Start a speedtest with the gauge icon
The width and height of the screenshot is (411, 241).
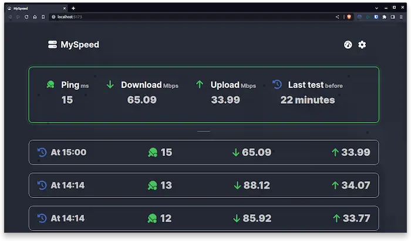pyautogui.click(x=348, y=45)
